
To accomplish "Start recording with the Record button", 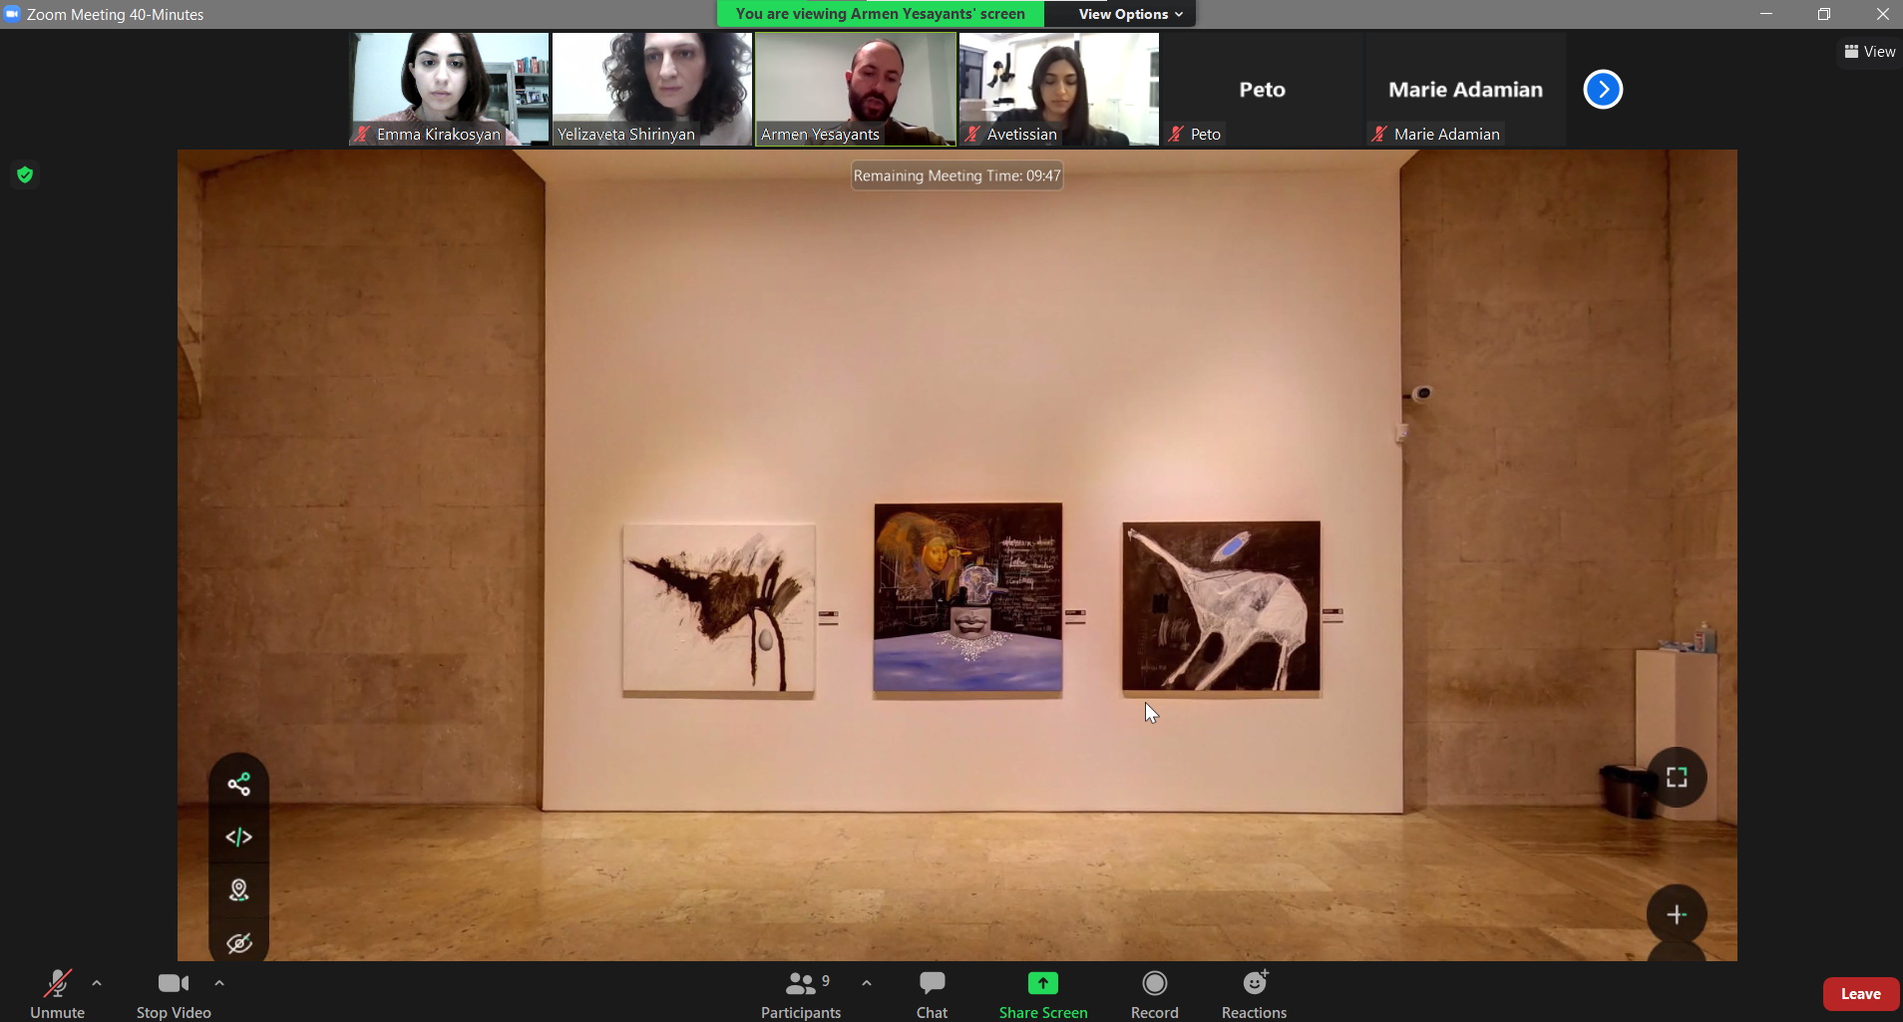I will click(1155, 994).
